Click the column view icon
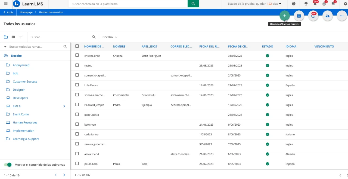The width and height of the screenshot is (348, 179). pos(13,37)
